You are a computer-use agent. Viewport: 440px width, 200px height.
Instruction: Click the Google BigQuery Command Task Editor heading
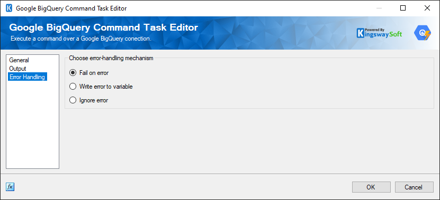pos(104,27)
